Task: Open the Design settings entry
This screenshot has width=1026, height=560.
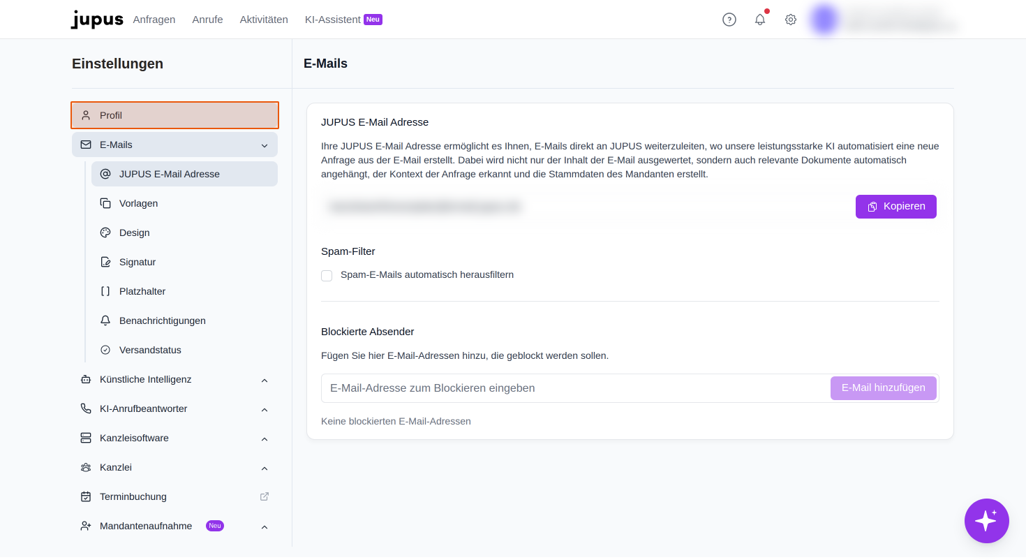Action: [x=184, y=233]
